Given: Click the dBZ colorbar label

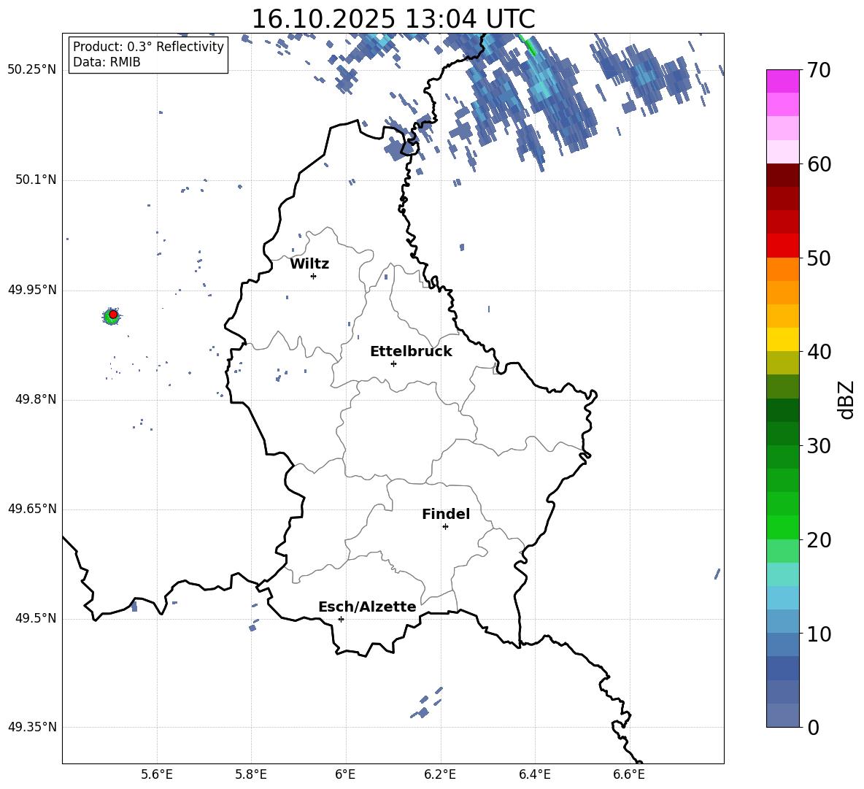Looking at the screenshot, I should (x=846, y=399).
